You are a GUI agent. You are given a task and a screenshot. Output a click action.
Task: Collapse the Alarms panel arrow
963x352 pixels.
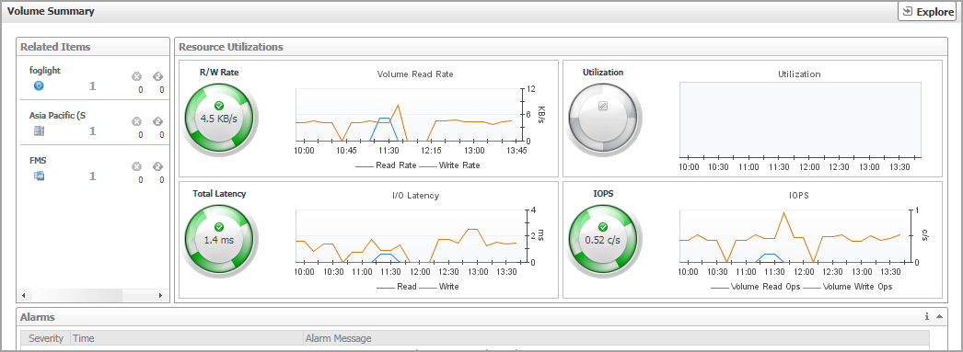pos(939,316)
